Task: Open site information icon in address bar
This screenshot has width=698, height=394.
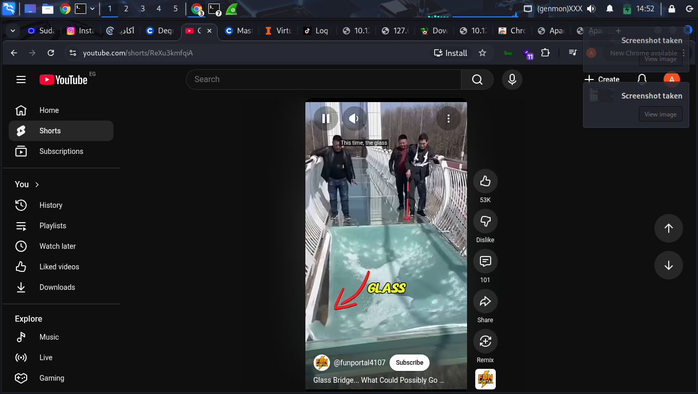Action: (73, 53)
